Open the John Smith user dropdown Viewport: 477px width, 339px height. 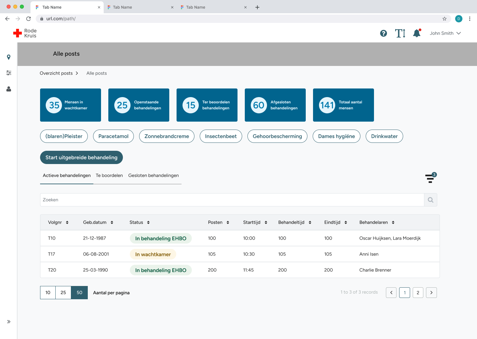click(445, 33)
